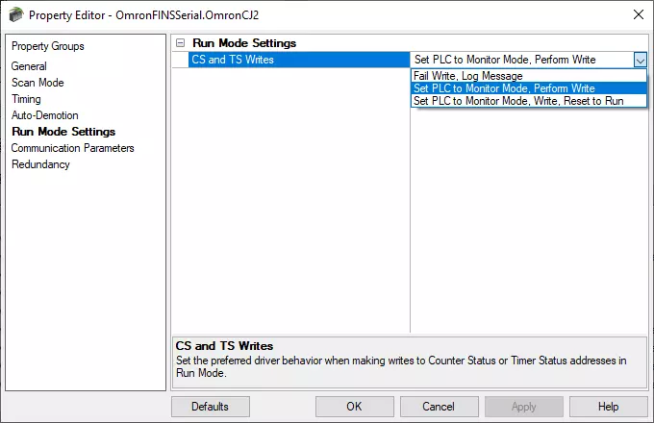Close the Property Editor window
This screenshot has width=654, height=423.
point(639,15)
